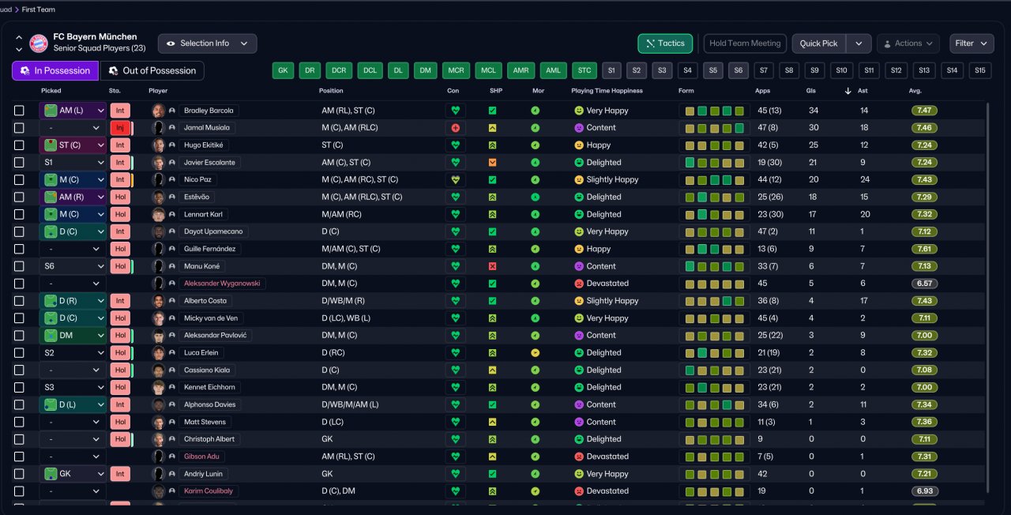
Task: Click Bradley Barcola's morale icon
Action: pos(536,111)
